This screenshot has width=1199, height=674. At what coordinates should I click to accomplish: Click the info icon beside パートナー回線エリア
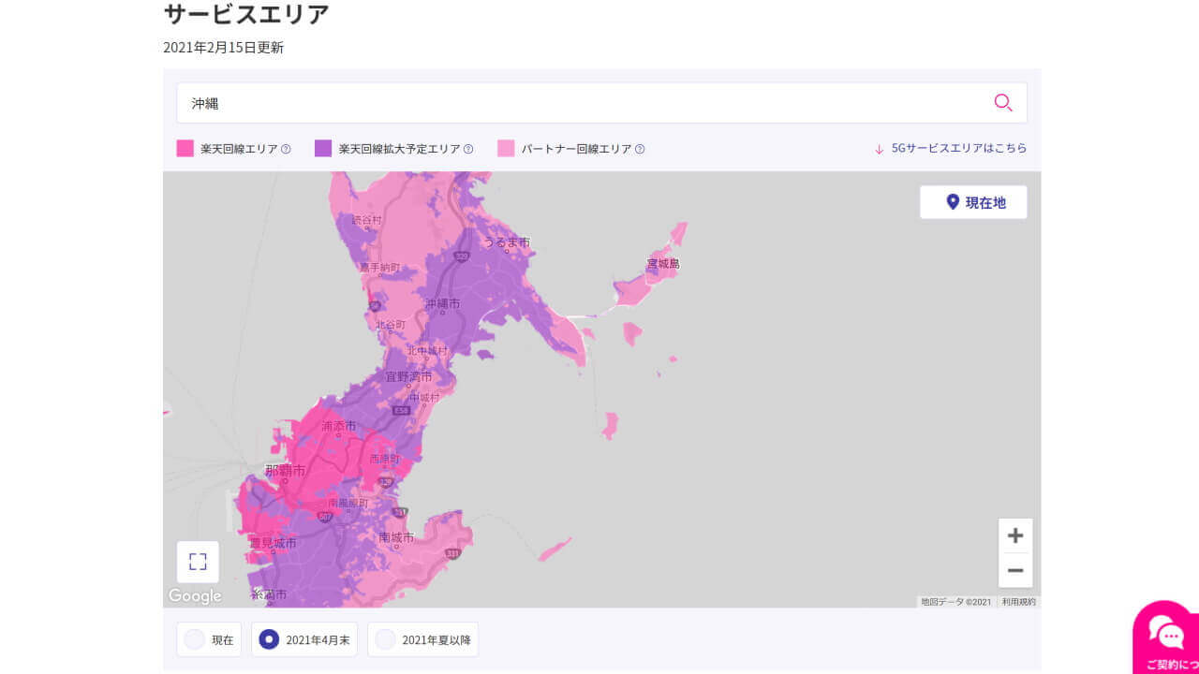click(639, 148)
